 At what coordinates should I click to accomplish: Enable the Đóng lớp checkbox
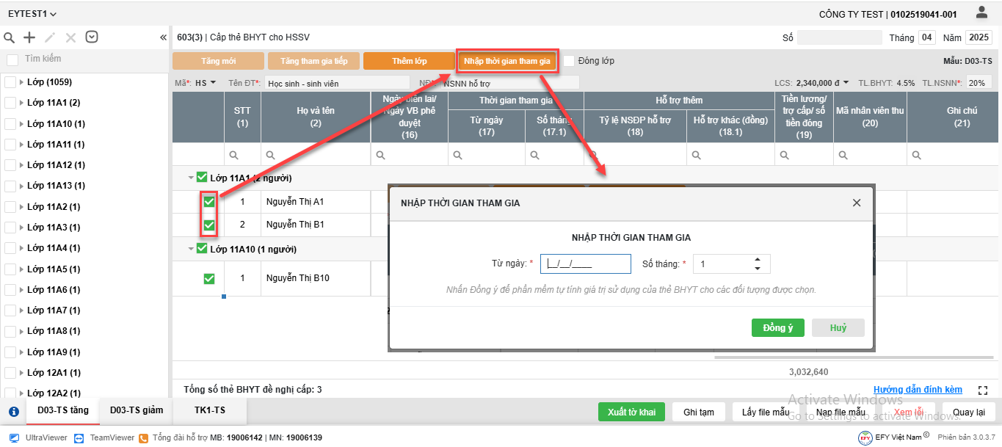click(569, 61)
